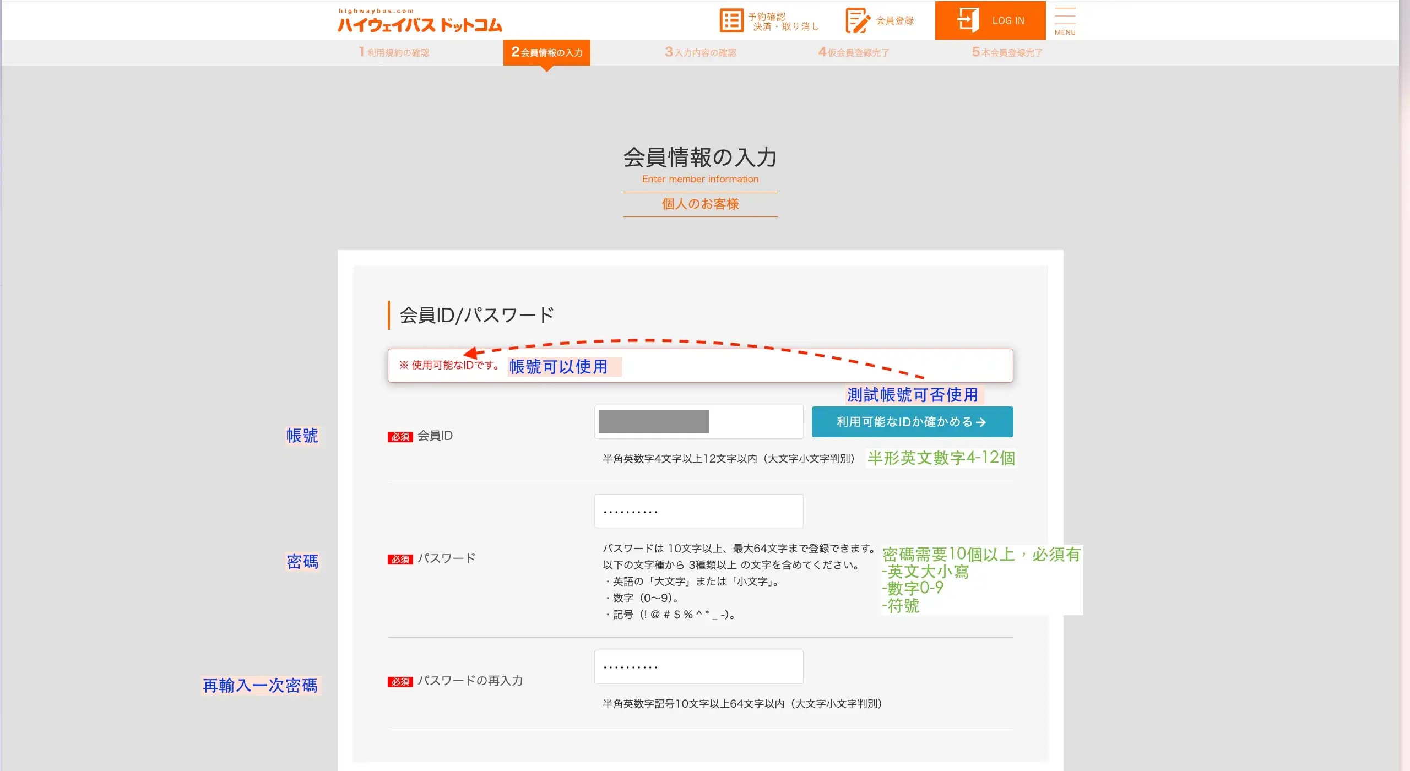Go to step 1 利用規約の確認

[x=394, y=52]
